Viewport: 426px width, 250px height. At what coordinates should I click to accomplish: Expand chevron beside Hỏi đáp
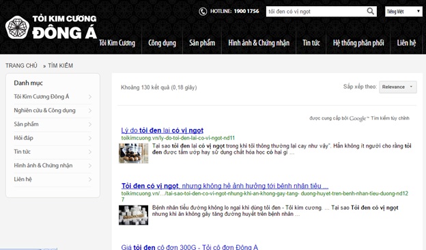click(90, 138)
